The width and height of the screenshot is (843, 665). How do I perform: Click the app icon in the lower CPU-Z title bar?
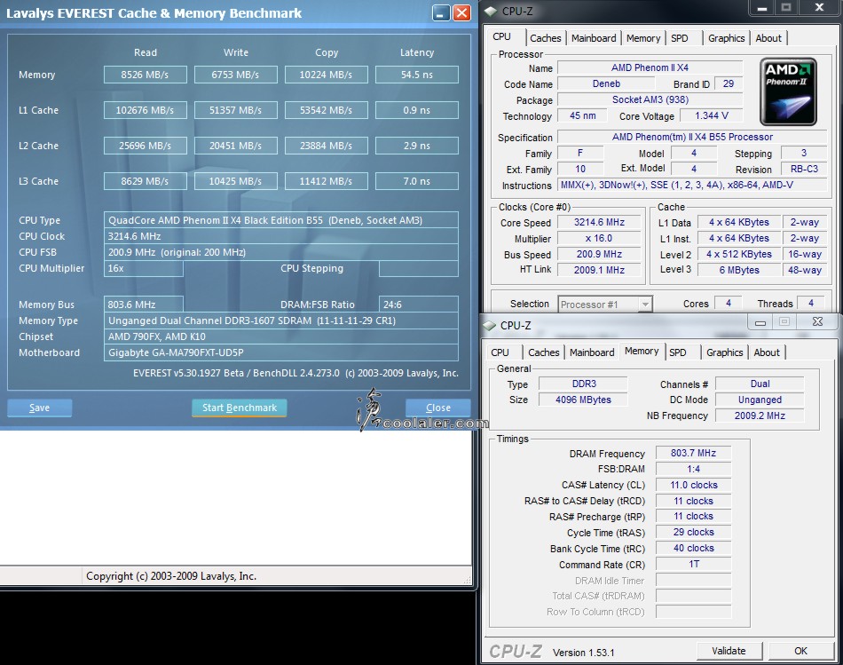pyautogui.click(x=489, y=326)
